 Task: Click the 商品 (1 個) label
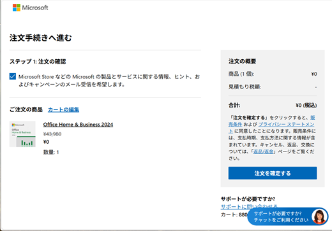coord(241,74)
